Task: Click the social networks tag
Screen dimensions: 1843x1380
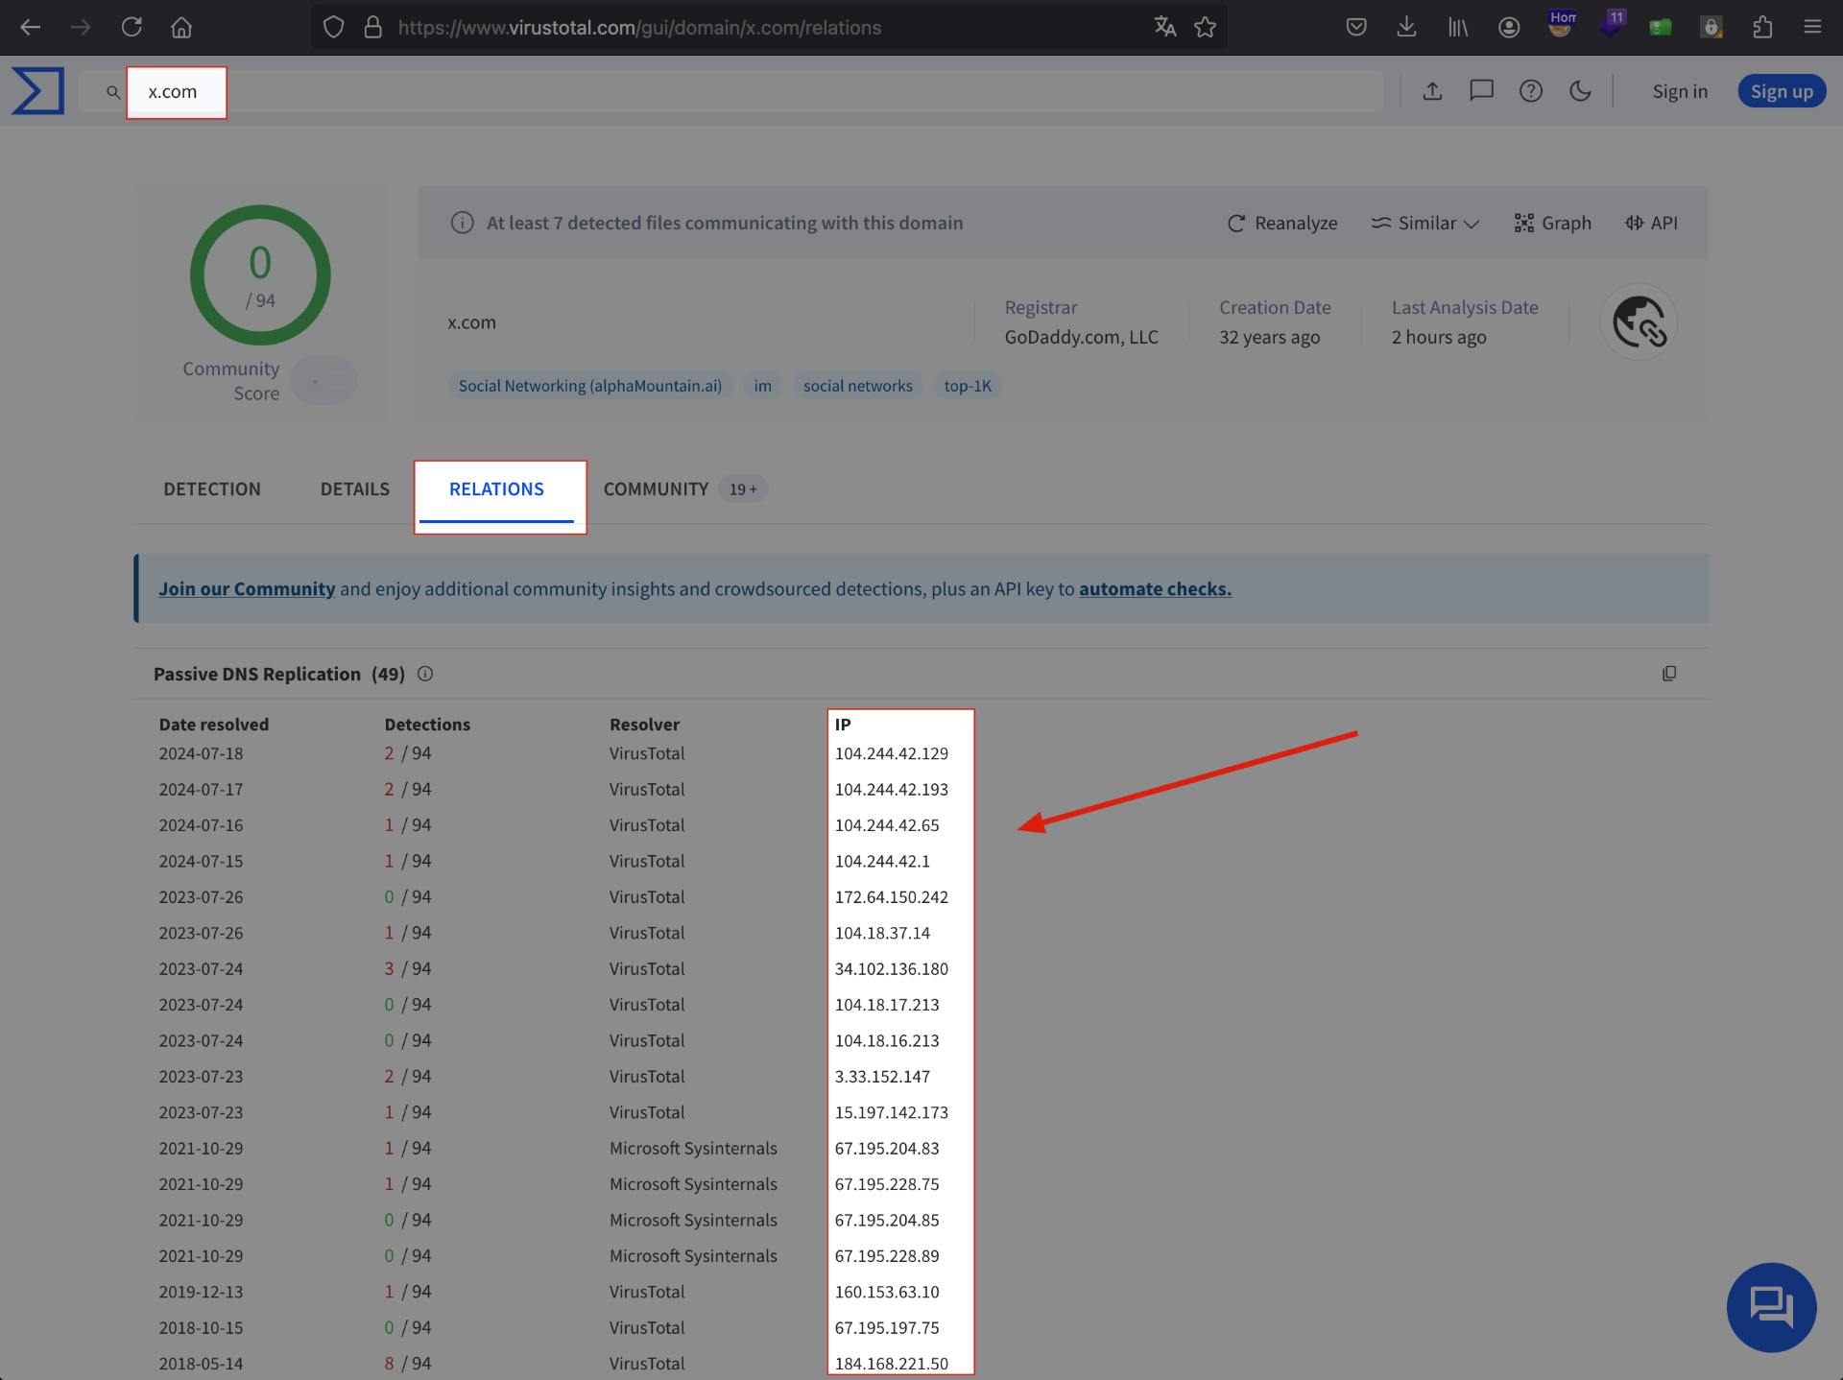Action: click(858, 386)
